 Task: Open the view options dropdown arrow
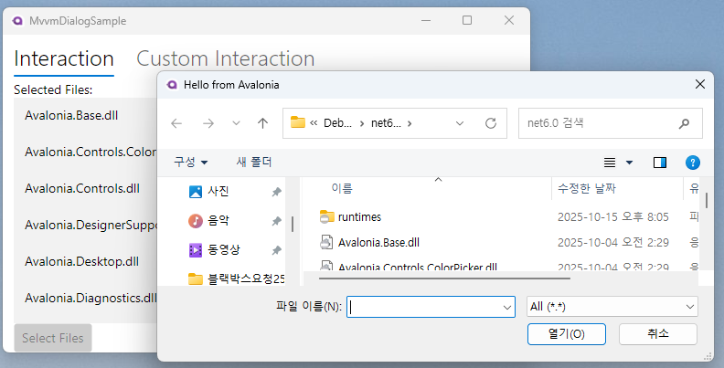tap(629, 163)
